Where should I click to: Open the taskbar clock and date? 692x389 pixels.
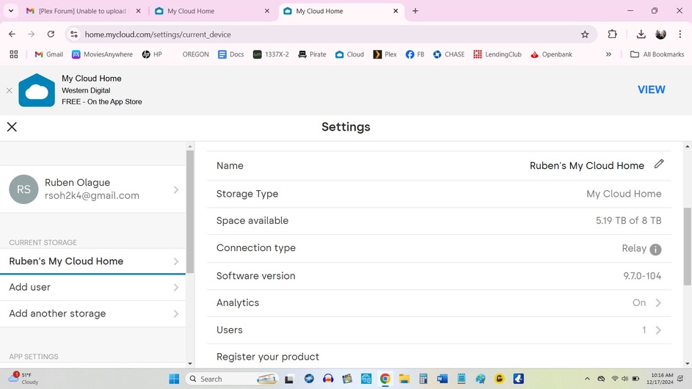(x=660, y=379)
